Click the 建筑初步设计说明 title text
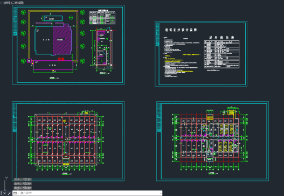This screenshot has height=196, width=284. (181, 30)
